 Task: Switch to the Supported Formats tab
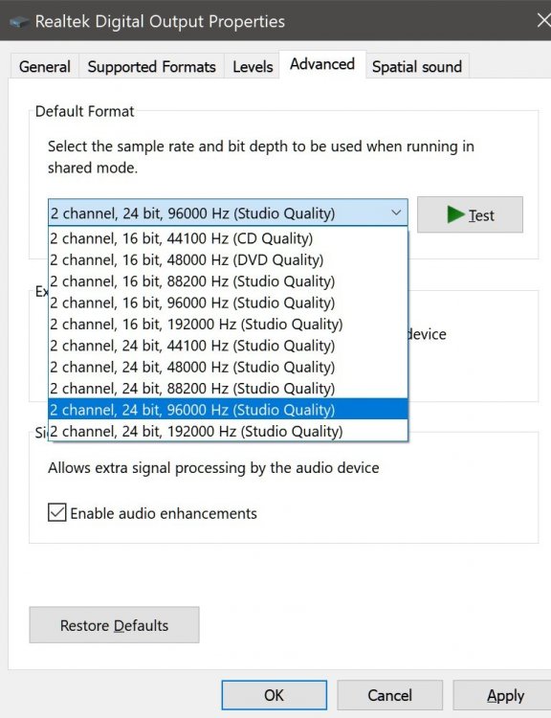pyautogui.click(x=151, y=67)
